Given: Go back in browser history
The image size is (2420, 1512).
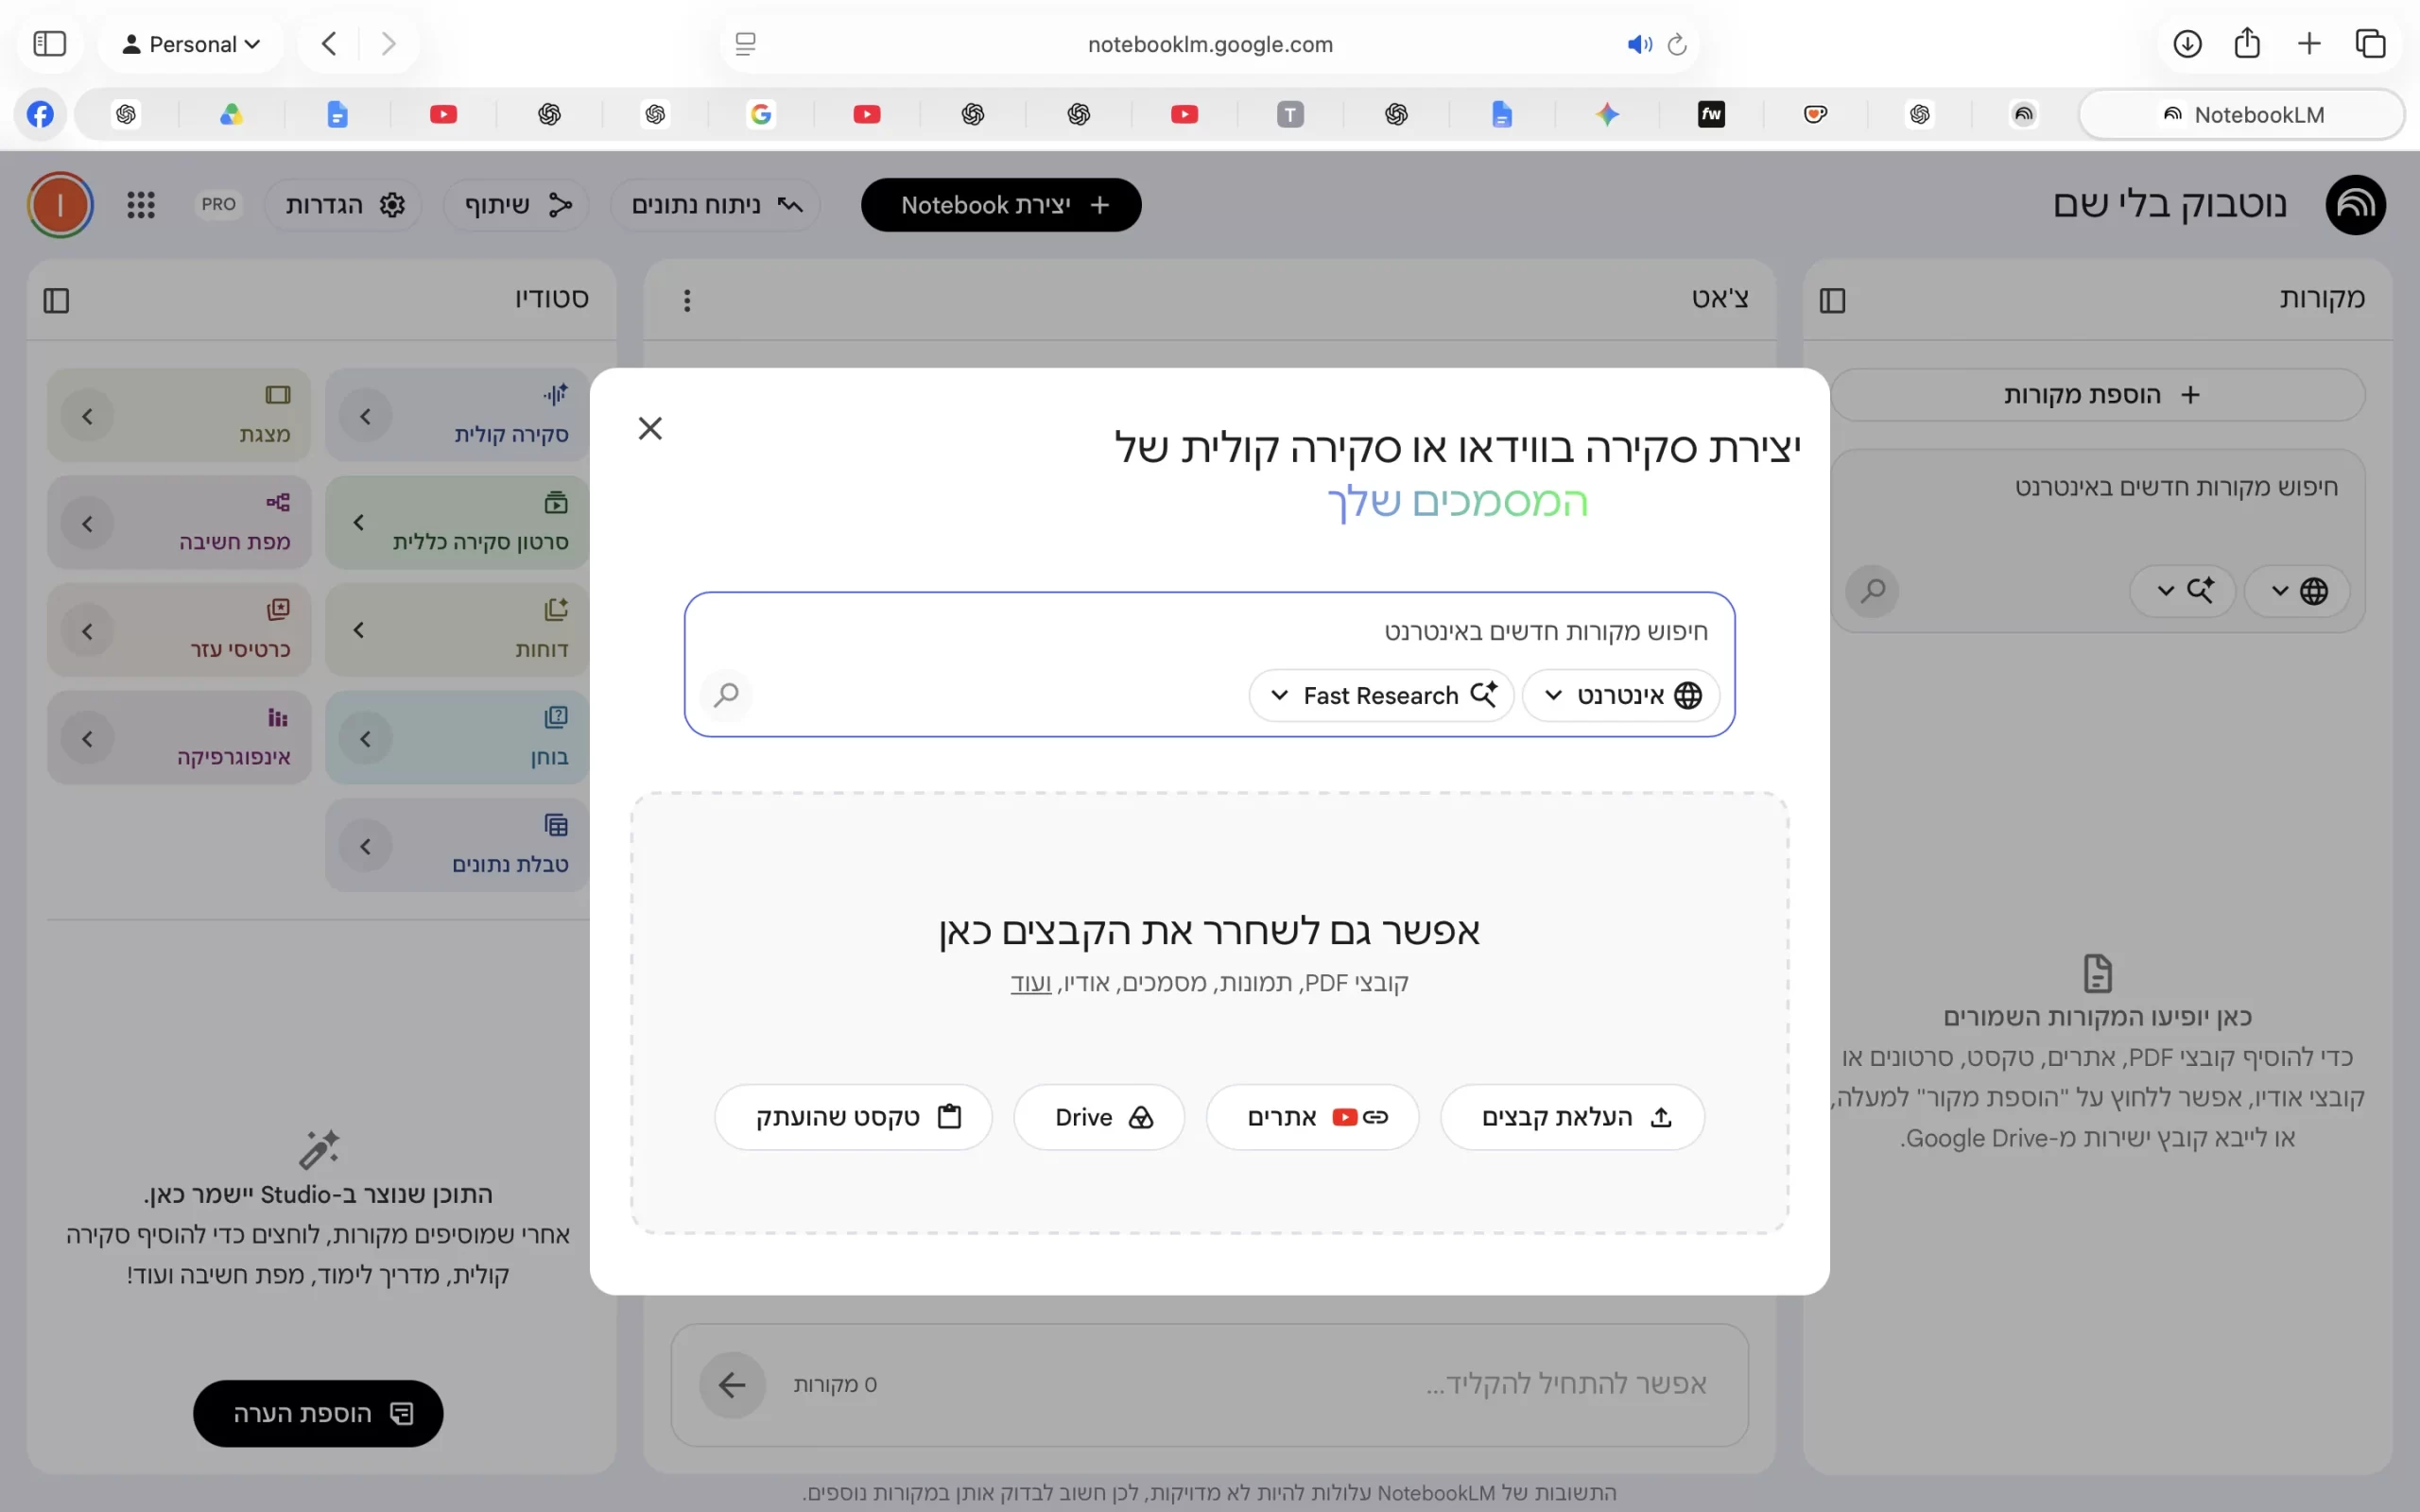Looking at the screenshot, I should [329, 44].
